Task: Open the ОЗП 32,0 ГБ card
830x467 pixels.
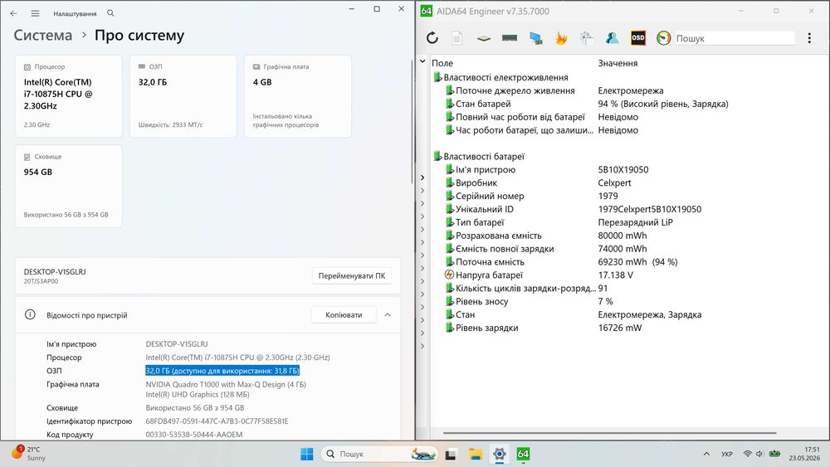Action: point(183,95)
